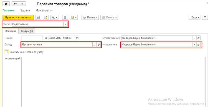This screenshot has width=208, height=107.
Task: Expand the Статус dropdown arrow
Action: pos(65,24)
